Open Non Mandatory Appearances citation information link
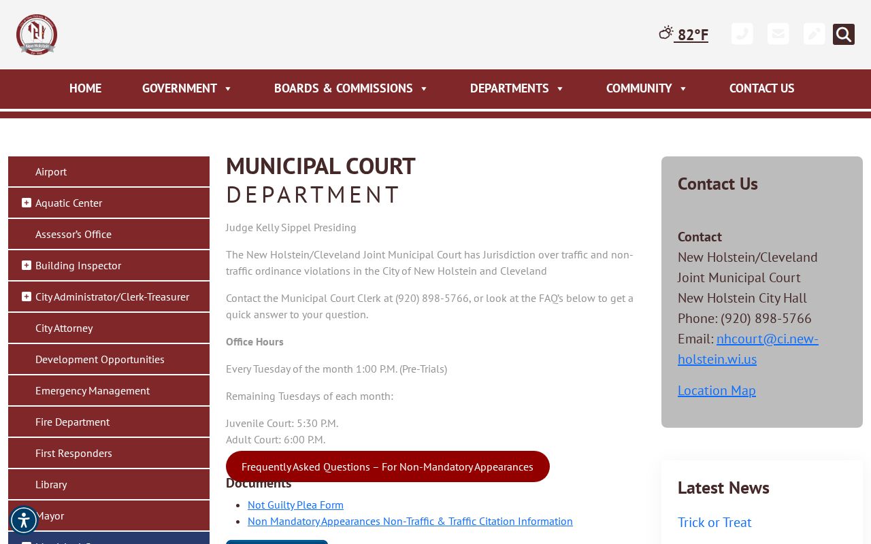The width and height of the screenshot is (871, 544). point(410,521)
